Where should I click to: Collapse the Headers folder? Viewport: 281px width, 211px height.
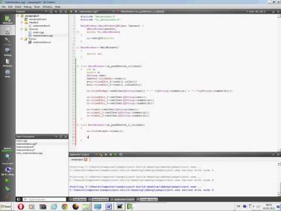pos(22,22)
